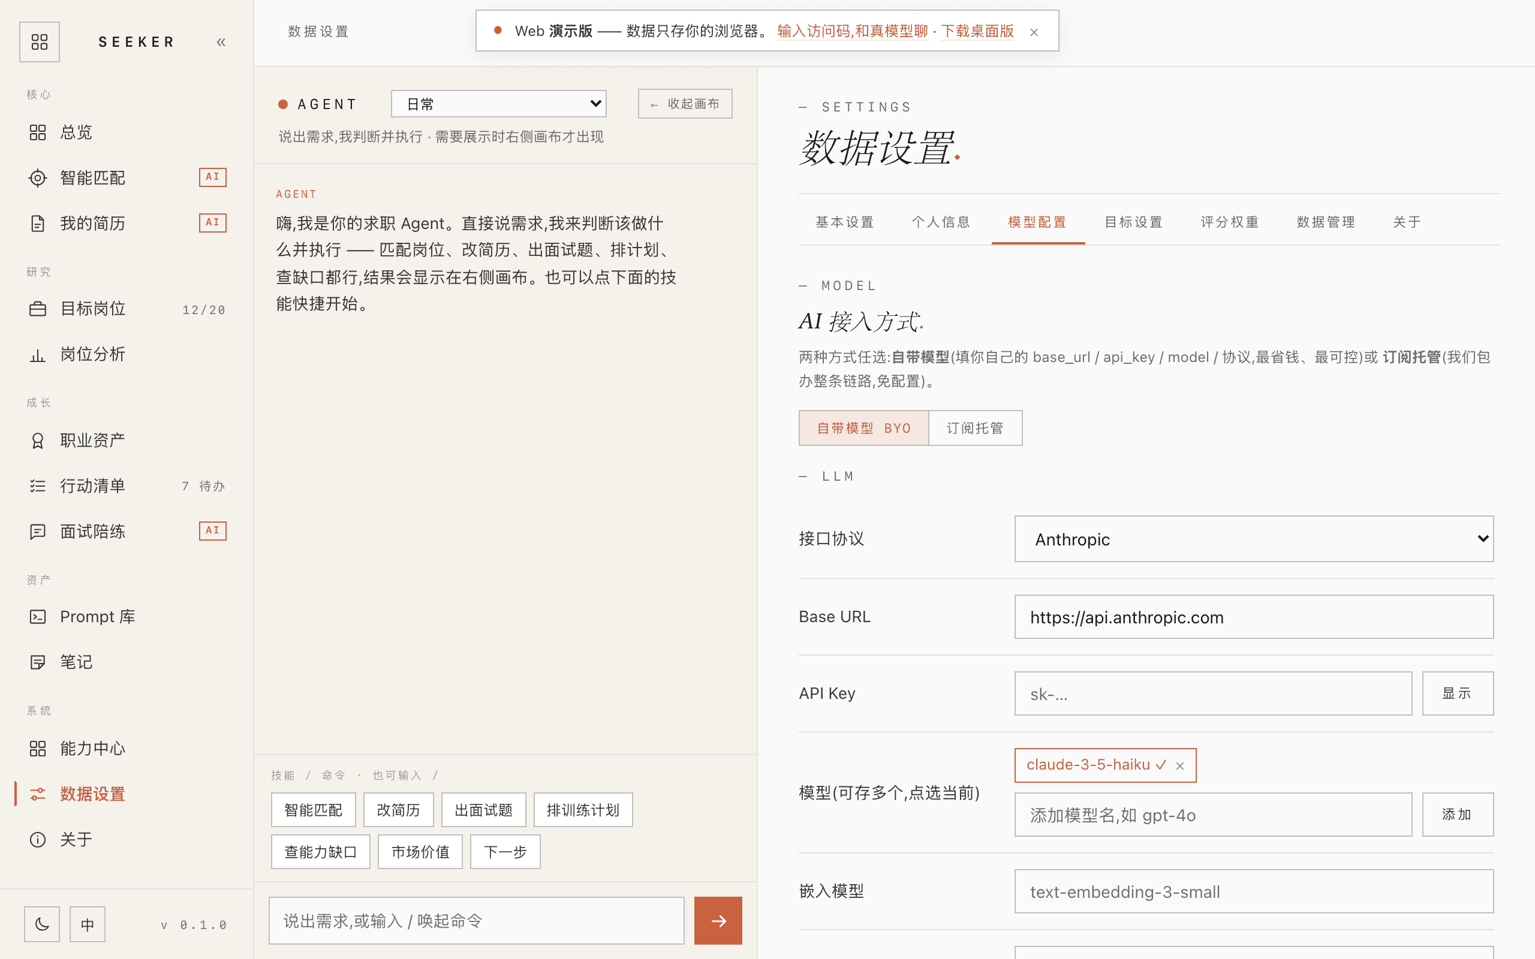The width and height of the screenshot is (1535, 959).
Task: Switch to 个人信息 tab
Action: click(941, 222)
